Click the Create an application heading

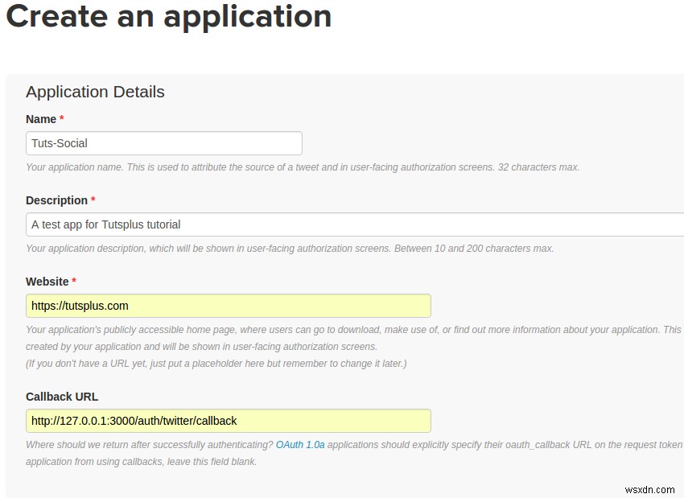169,16
